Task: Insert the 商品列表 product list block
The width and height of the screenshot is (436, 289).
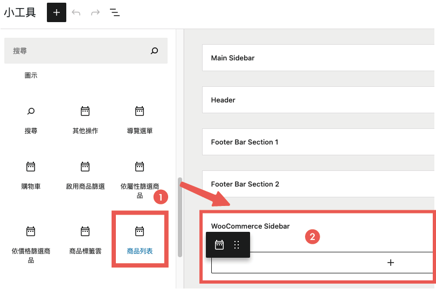Action: (140, 240)
